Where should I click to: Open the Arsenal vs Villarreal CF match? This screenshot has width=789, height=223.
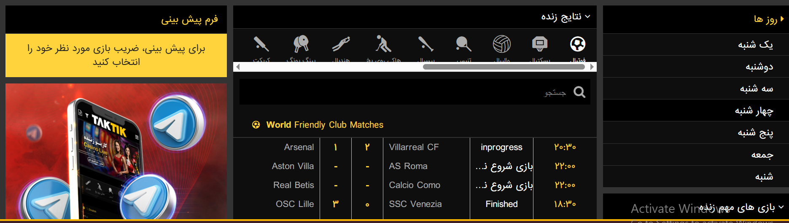tap(415, 147)
